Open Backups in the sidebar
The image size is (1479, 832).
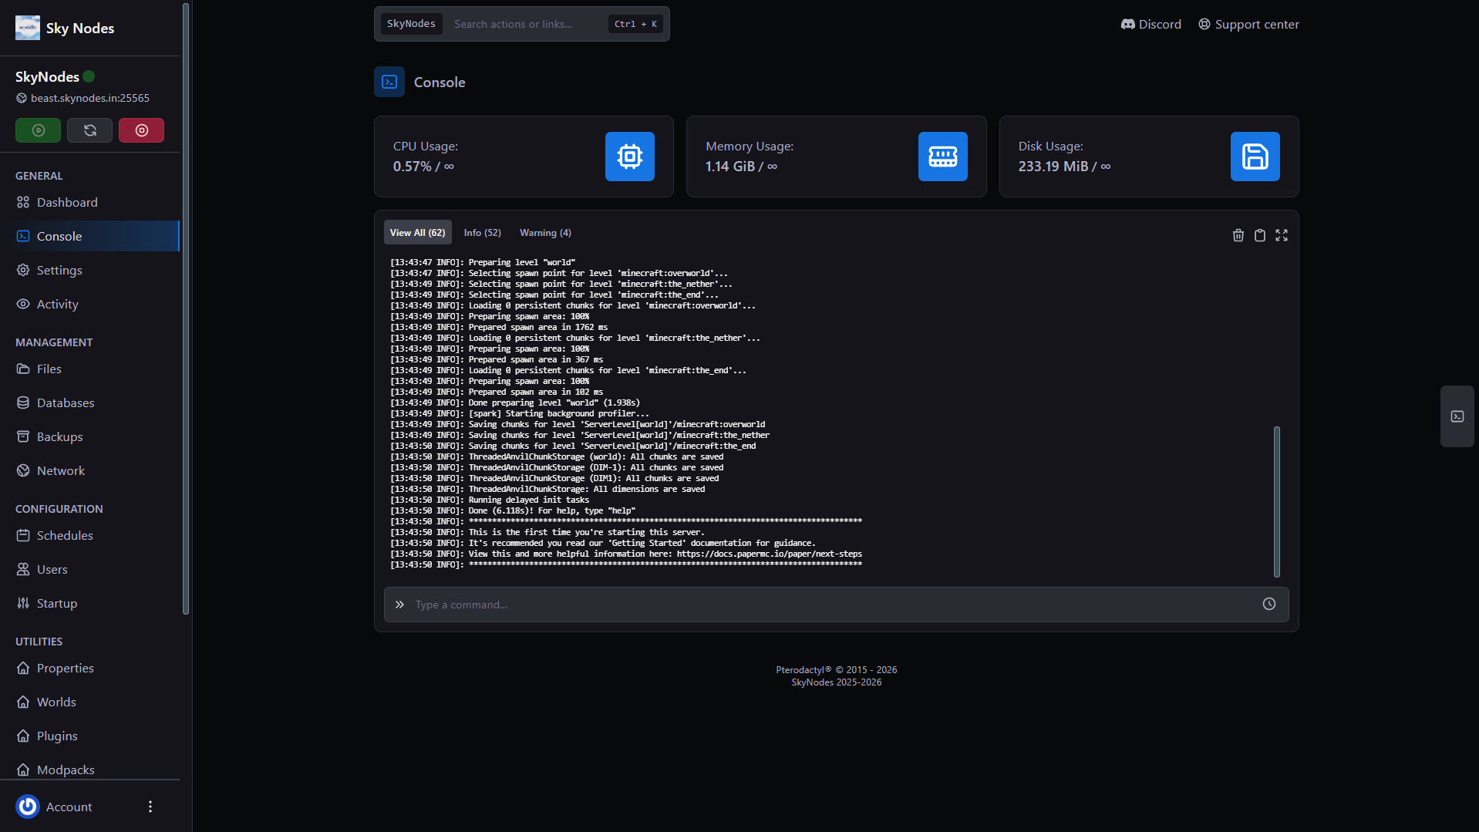[89, 436]
